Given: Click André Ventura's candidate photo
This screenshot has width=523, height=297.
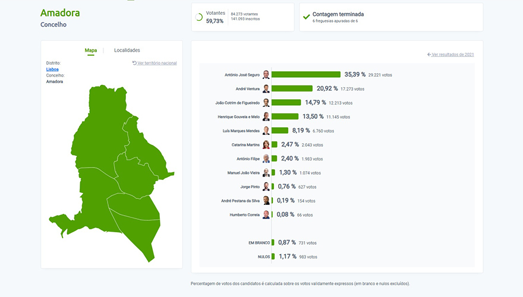Looking at the screenshot, I should point(266,89).
